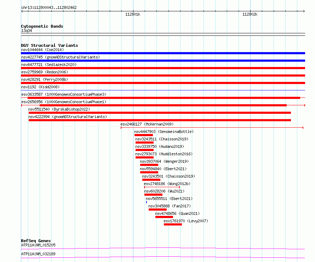Click the red esv1761970 variant bar

tap(173, 224)
